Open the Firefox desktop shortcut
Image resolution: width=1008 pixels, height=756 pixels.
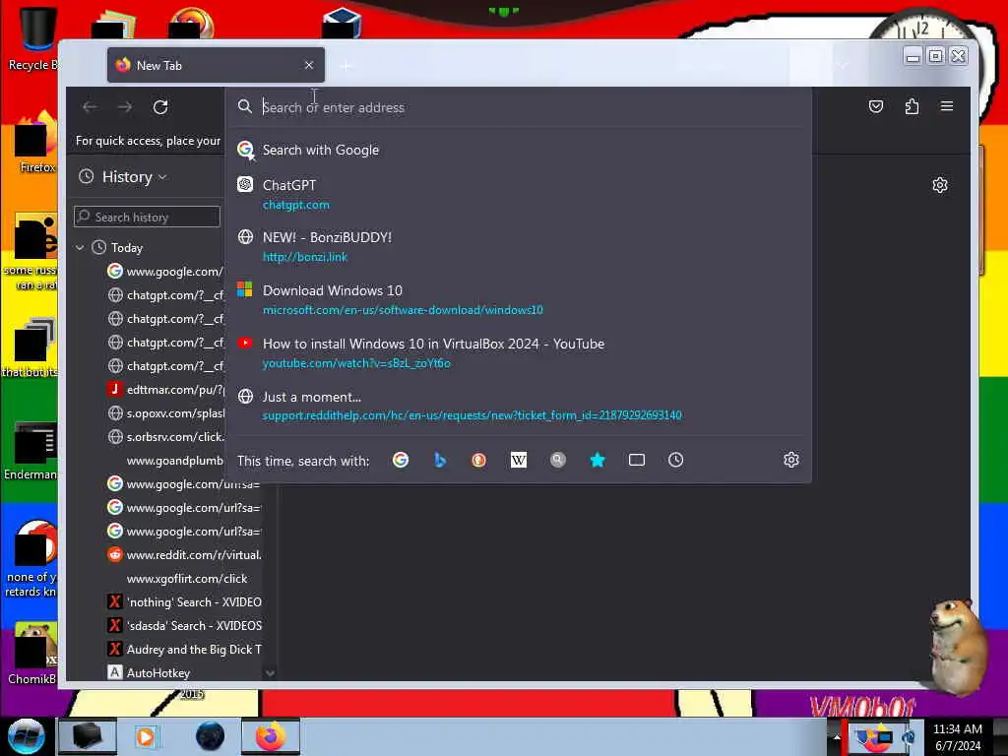(x=35, y=143)
